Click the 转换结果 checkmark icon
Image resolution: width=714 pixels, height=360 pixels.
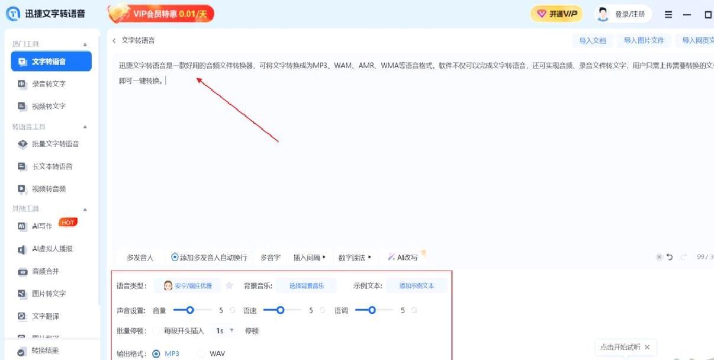[x=22, y=351]
